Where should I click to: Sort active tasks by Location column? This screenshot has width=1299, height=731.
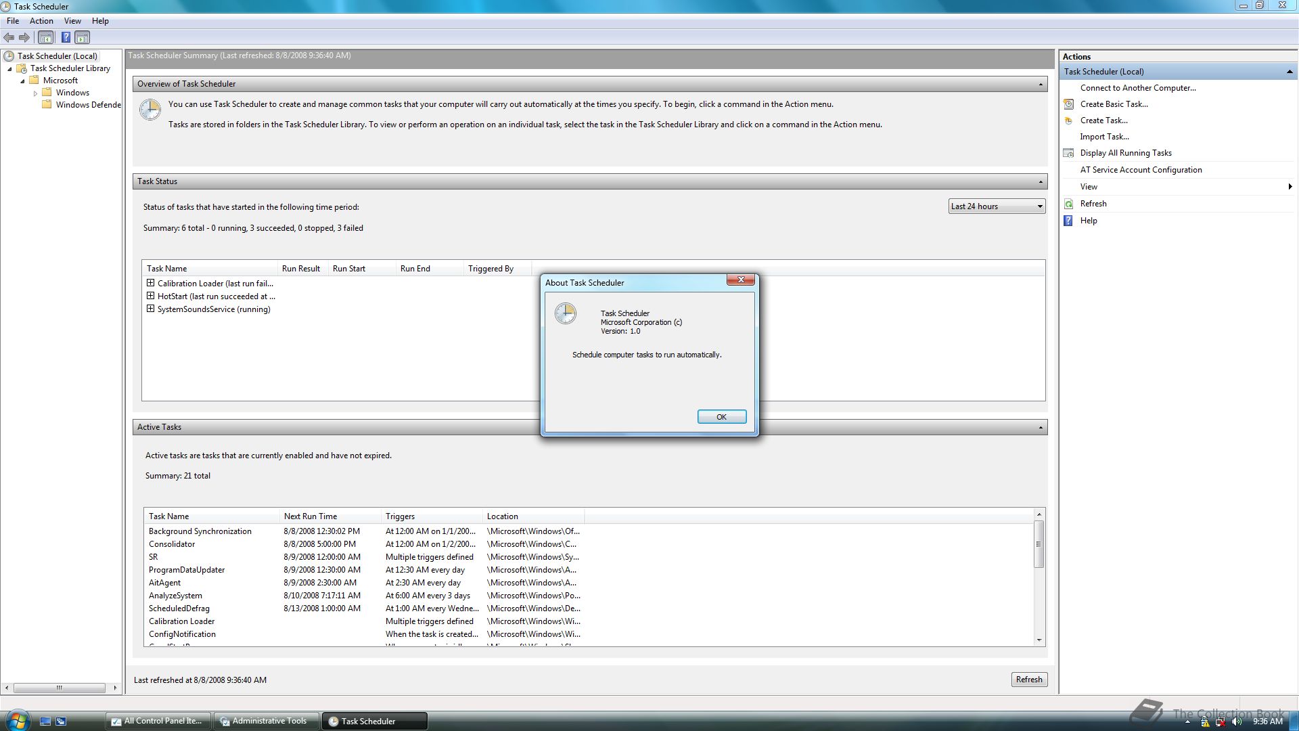click(x=533, y=516)
